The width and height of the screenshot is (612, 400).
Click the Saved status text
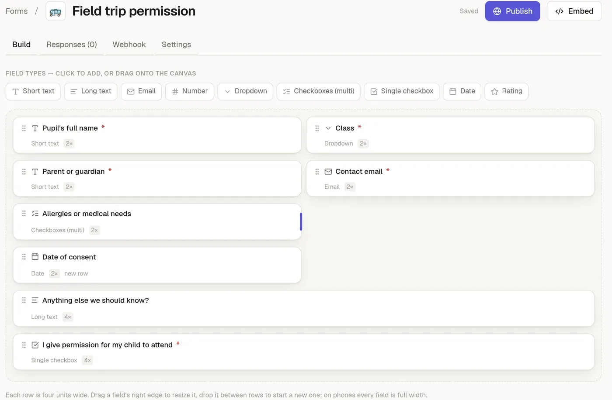[x=469, y=11]
